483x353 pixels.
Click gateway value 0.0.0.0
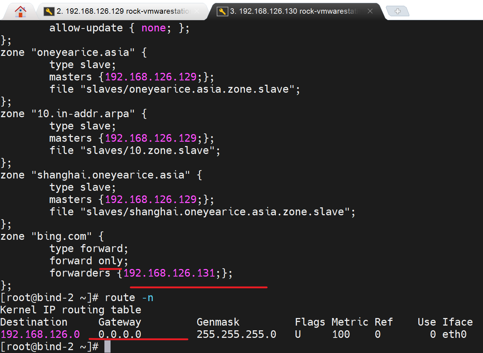tap(120, 335)
